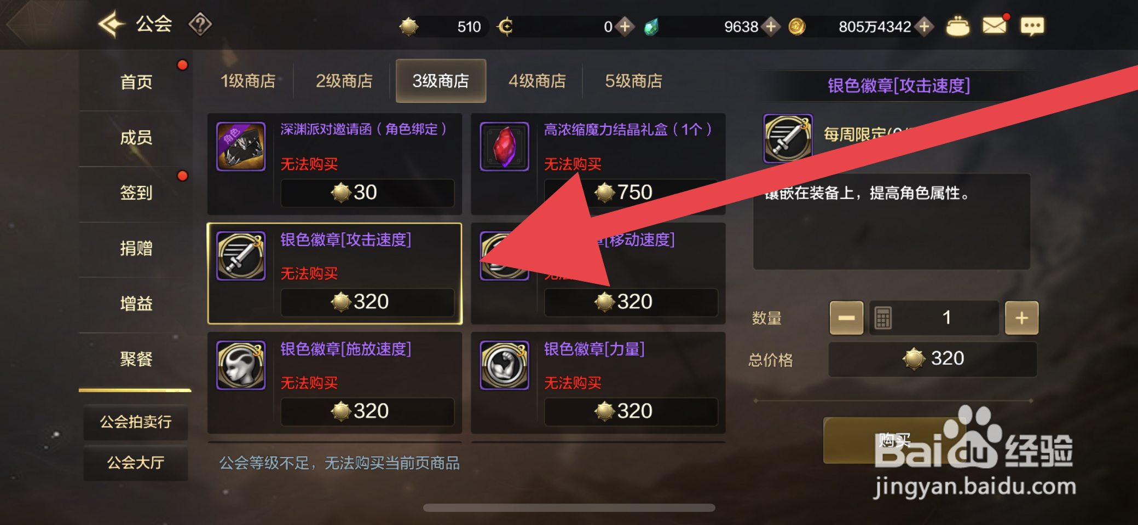Viewport: 1138px width, 525px height.
Task: Open 捐赠 in the sidebar
Action: coord(136,249)
